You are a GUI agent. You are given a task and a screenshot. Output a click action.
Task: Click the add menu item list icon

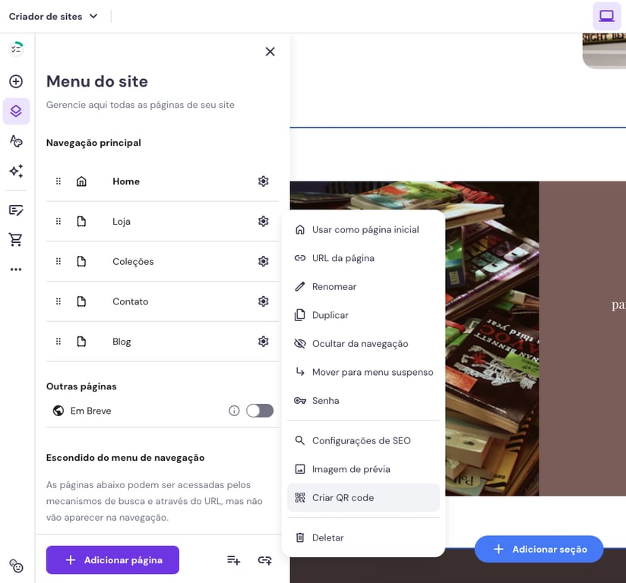click(233, 559)
